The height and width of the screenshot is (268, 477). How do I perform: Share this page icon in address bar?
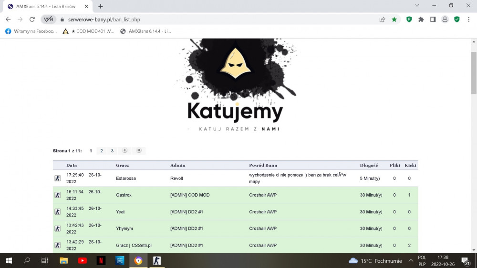point(383,20)
